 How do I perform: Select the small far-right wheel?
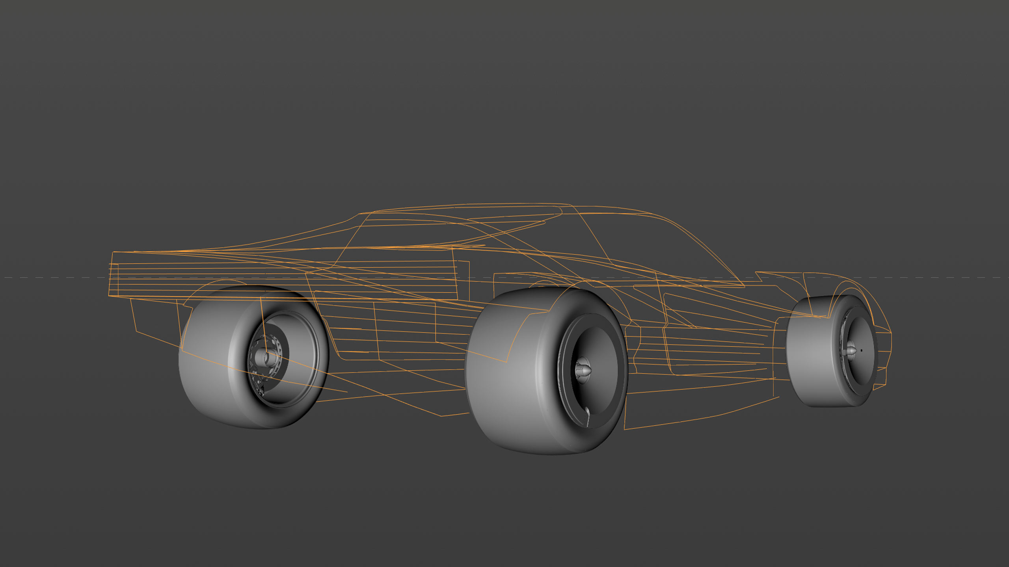pyautogui.click(x=832, y=352)
